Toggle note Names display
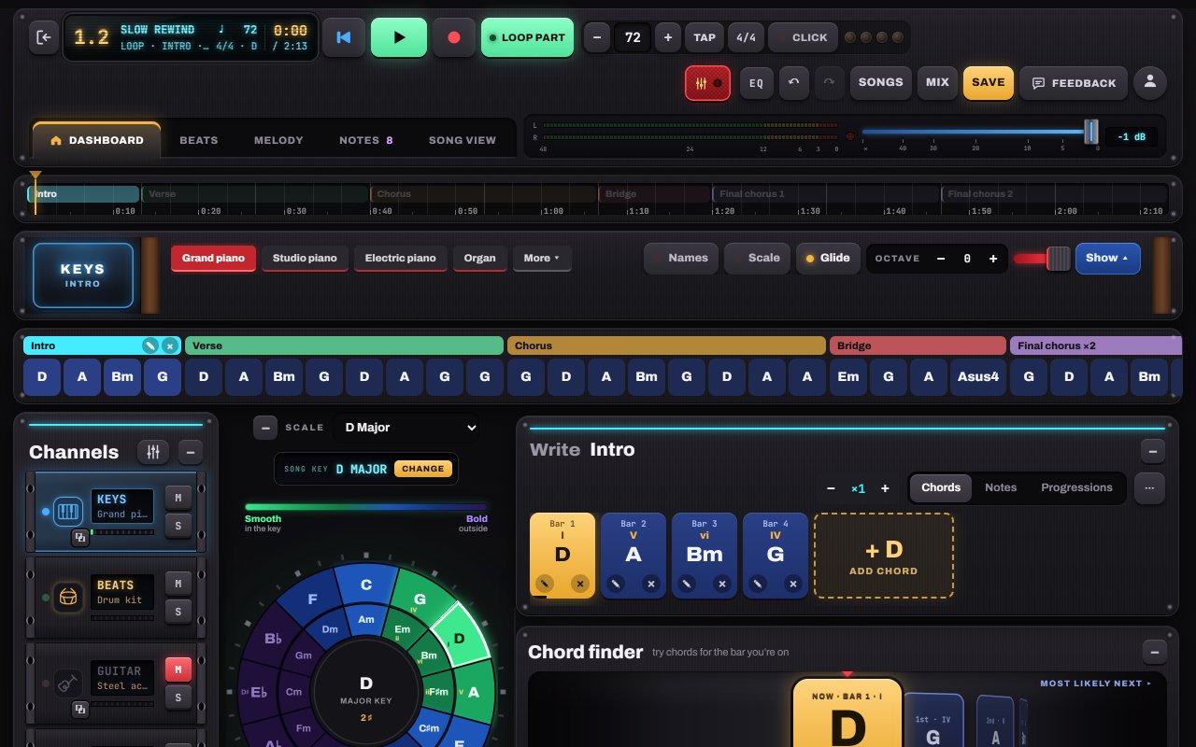 [681, 258]
